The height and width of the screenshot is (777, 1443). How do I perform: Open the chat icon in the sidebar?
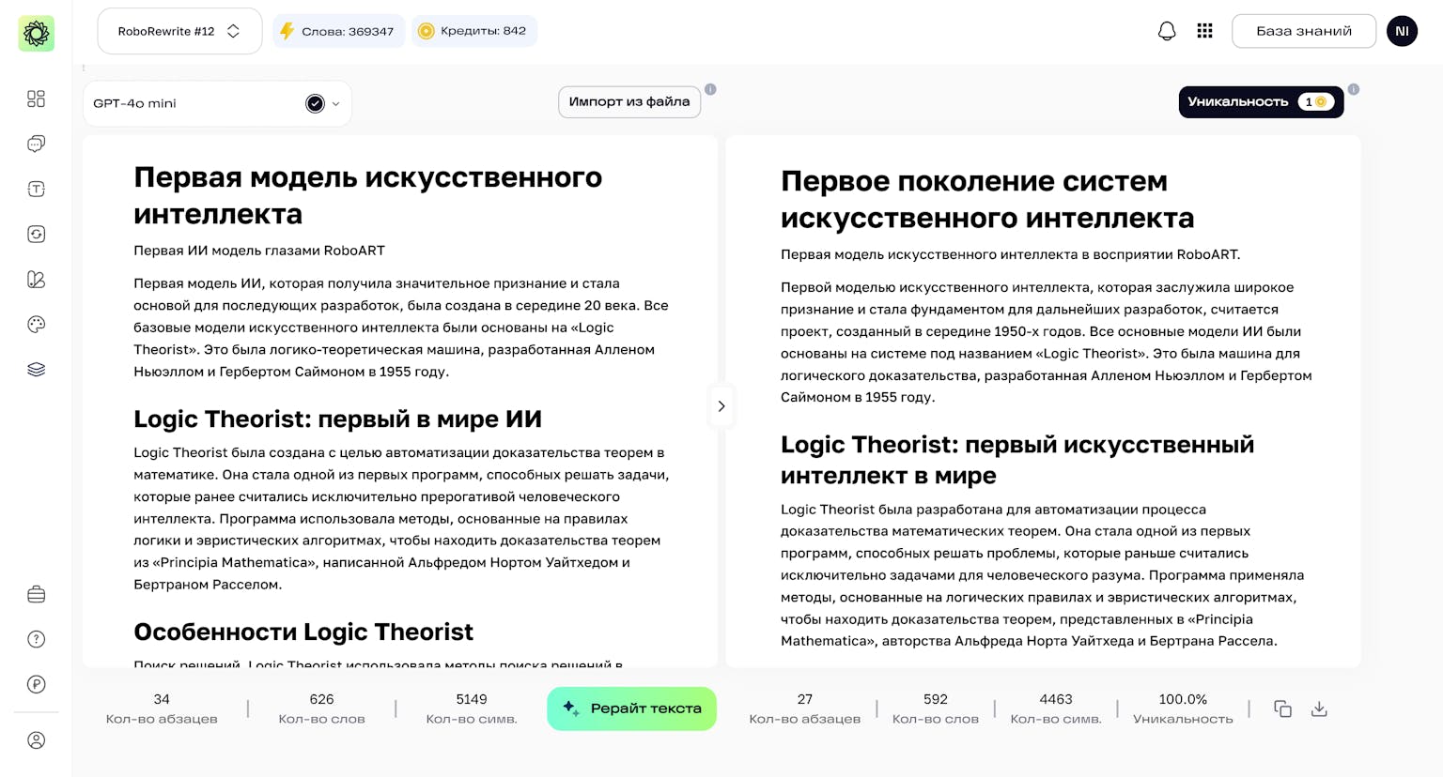pyautogui.click(x=36, y=144)
